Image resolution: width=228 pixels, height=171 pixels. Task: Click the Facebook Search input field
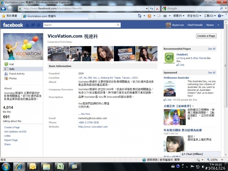pyautogui.click(x=79, y=25)
